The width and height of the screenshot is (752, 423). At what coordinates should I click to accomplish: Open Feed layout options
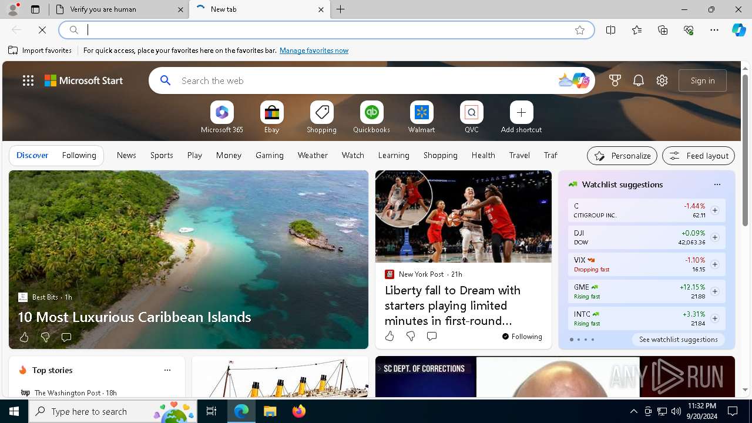[x=699, y=156]
